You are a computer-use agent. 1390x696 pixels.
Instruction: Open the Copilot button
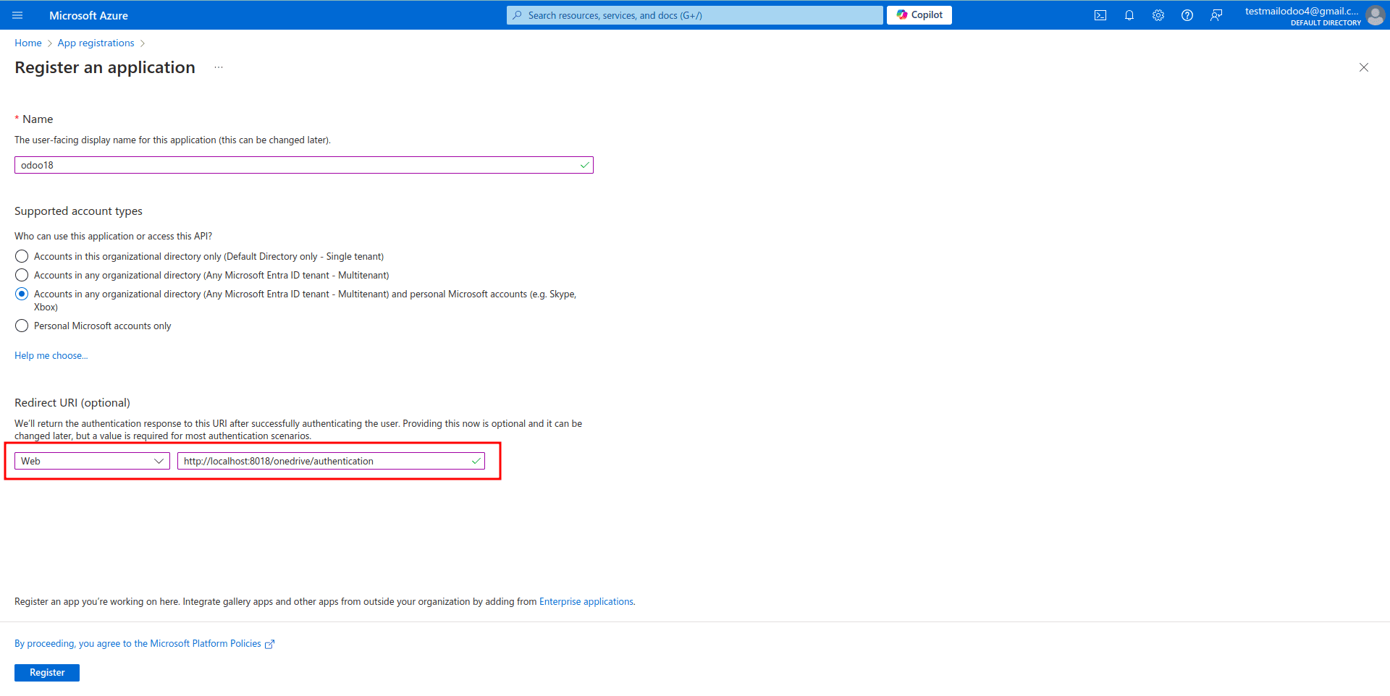[919, 15]
